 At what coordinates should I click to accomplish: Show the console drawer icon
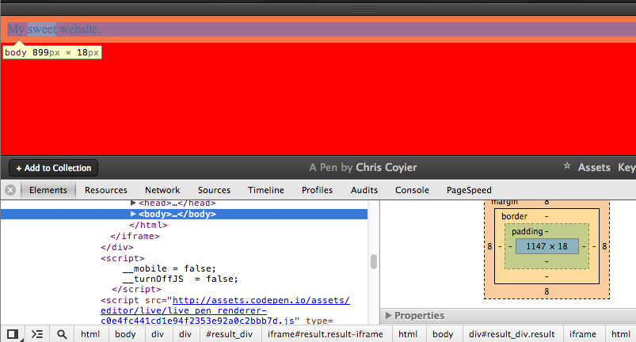[x=37, y=334]
